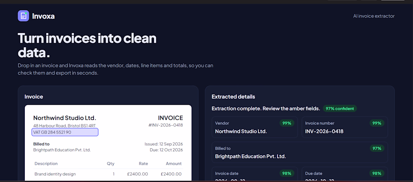Screen dimensions: 413x182
Task: Click the Northwind Studio Ltd. invoice heading
Action: 65,118
